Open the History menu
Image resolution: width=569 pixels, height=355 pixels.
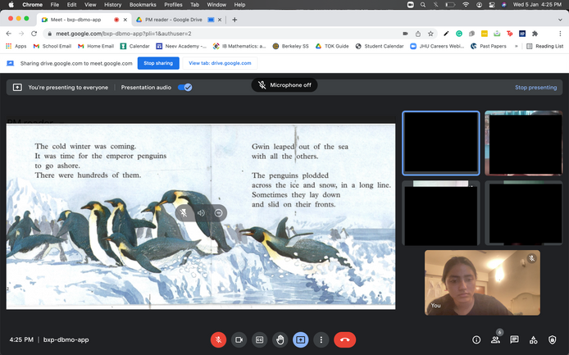tap(113, 5)
